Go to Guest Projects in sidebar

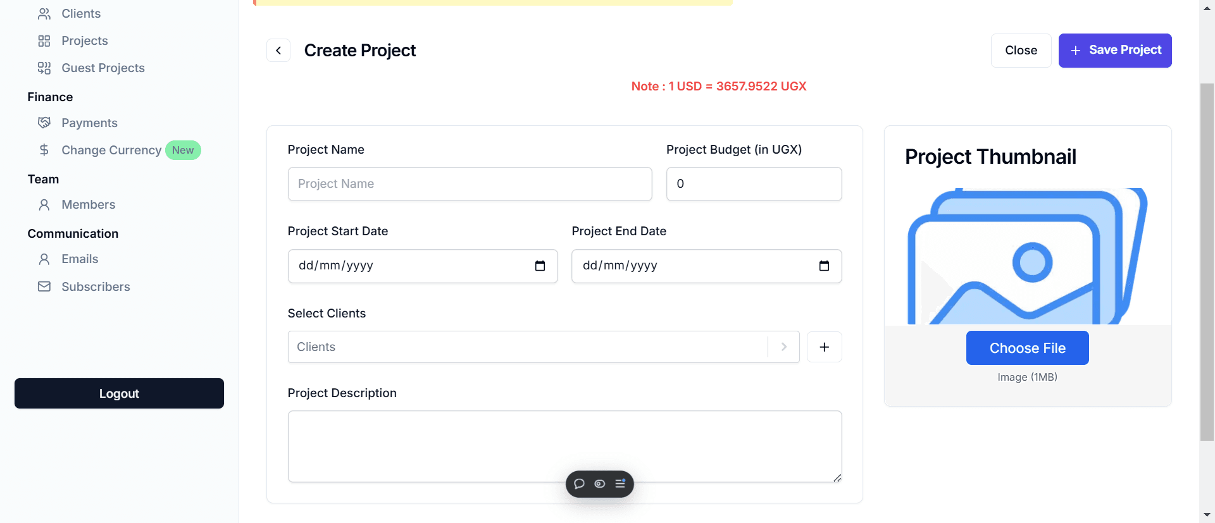point(103,68)
